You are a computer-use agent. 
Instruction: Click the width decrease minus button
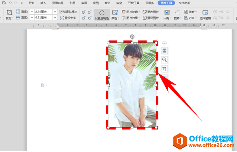click(x=32, y=18)
